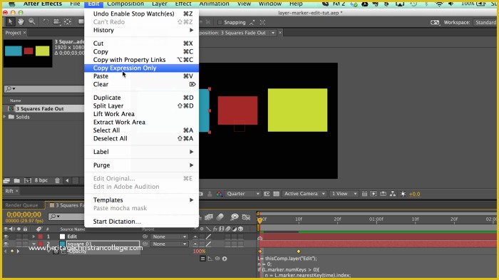The width and height of the screenshot is (499, 280).
Task: Click the expression pick whip spiral icon
Action: click(x=217, y=259)
